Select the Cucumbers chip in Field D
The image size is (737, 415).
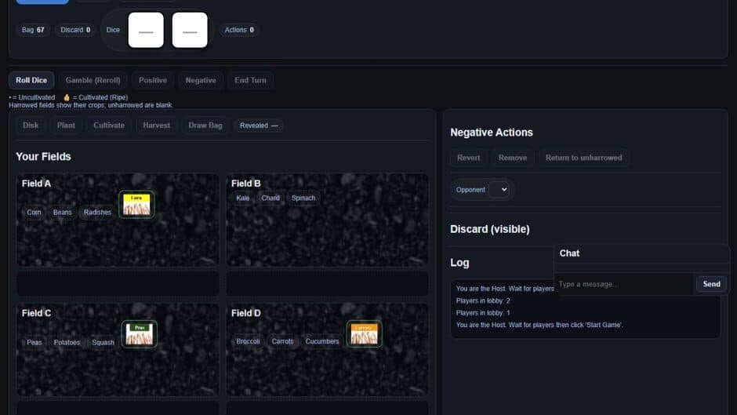pyautogui.click(x=322, y=341)
